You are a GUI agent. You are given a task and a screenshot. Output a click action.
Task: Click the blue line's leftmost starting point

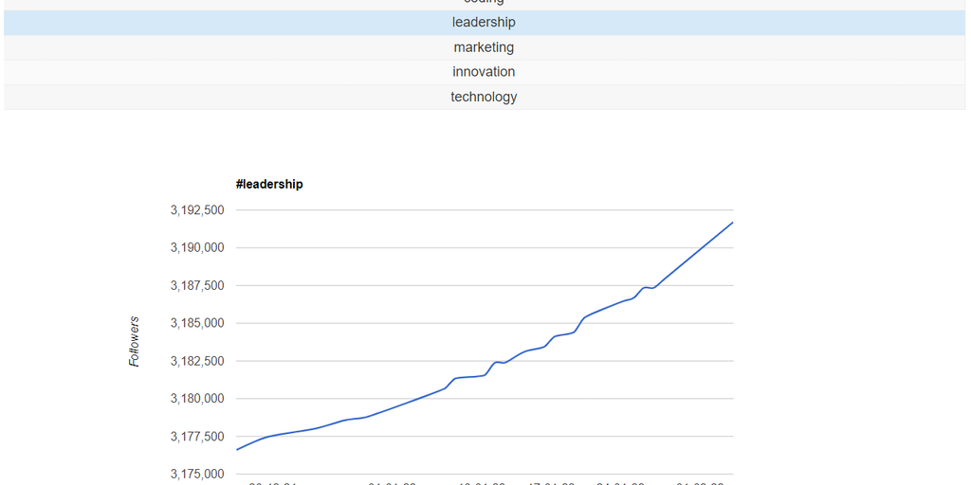click(237, 449)
